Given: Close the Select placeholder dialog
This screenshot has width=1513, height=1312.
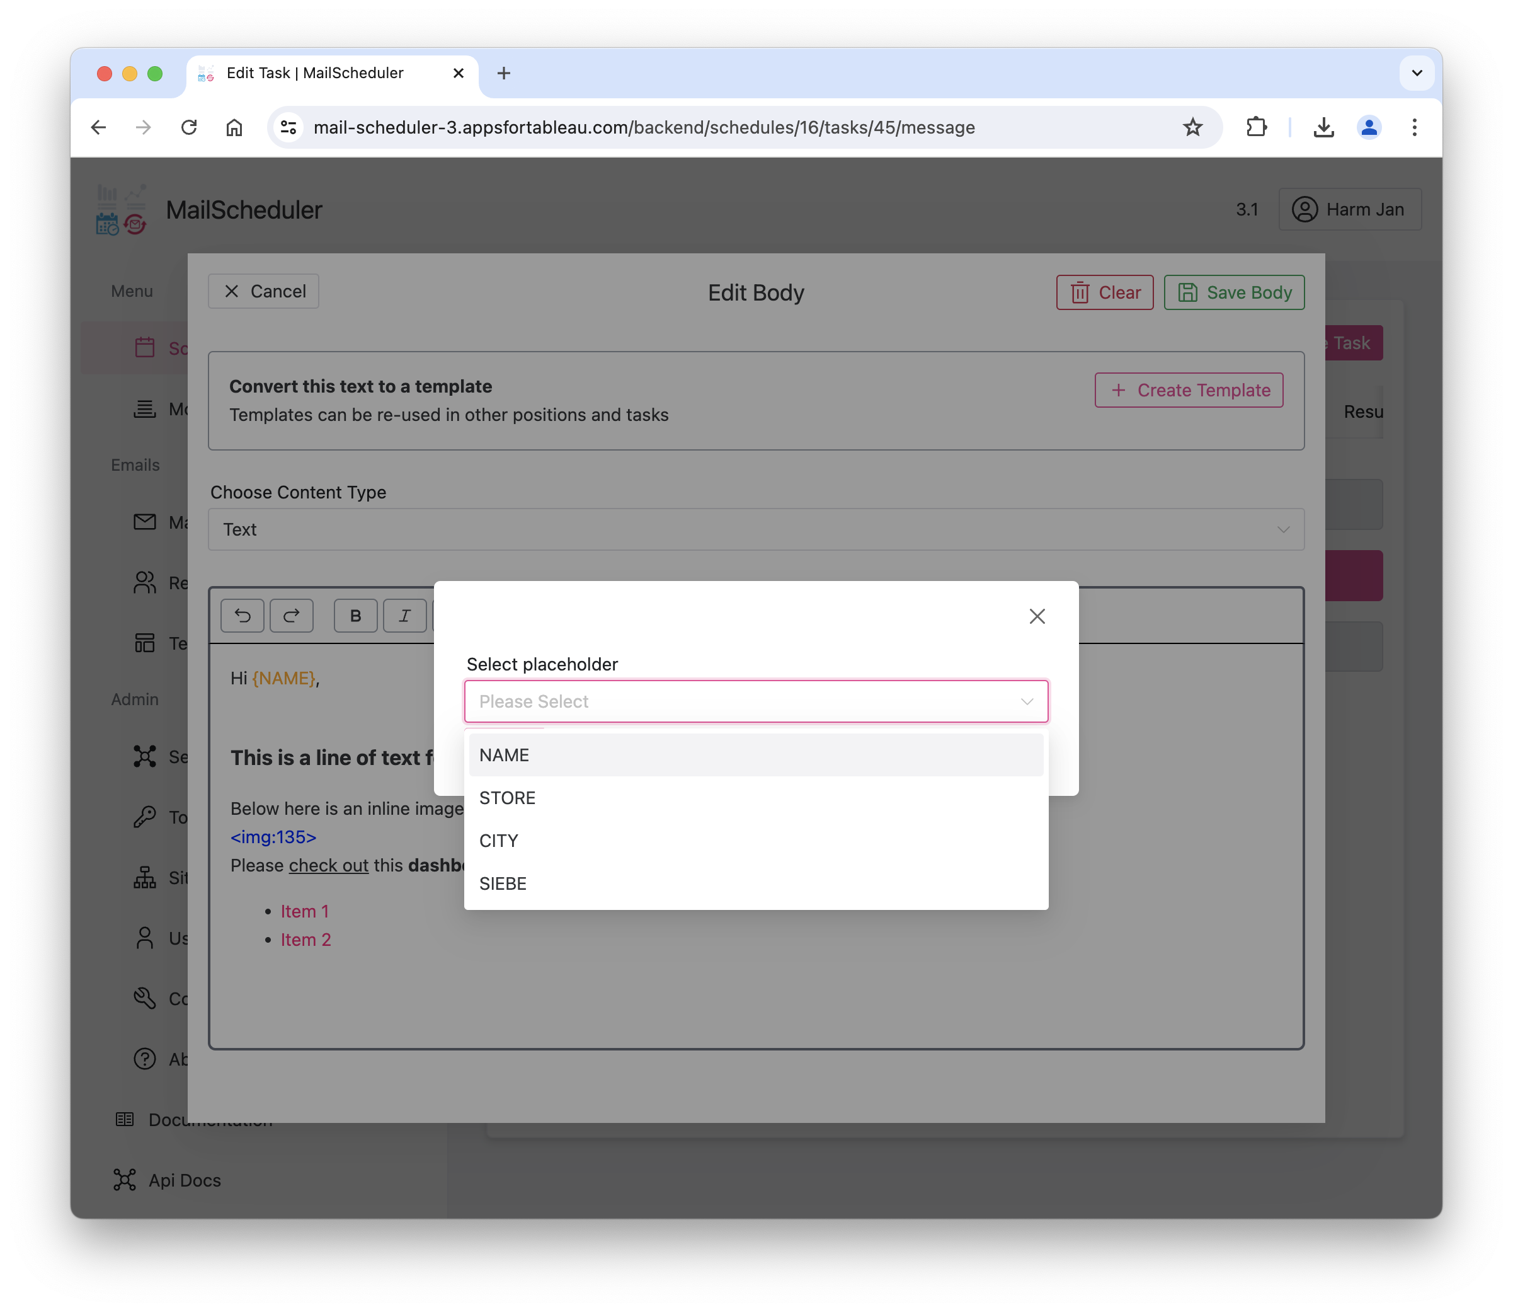Looking at the screenshot, I should pyautogui.click(x=1037, y=616).
